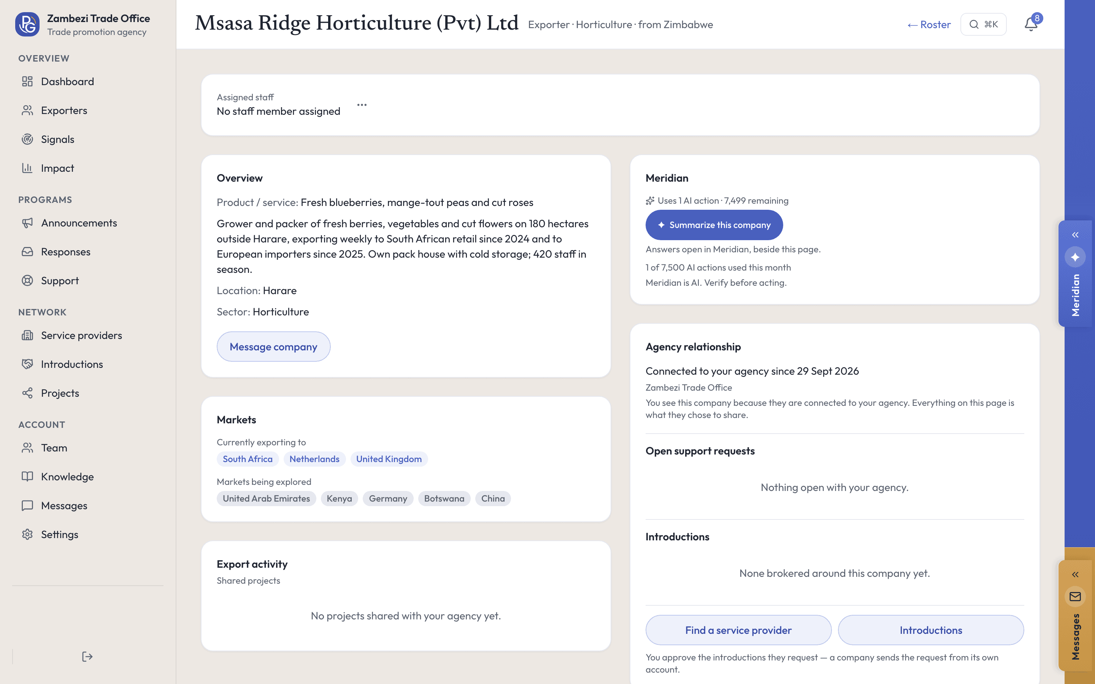
Task: Click "No staff member assigned" text
Action: coord(278,111)
